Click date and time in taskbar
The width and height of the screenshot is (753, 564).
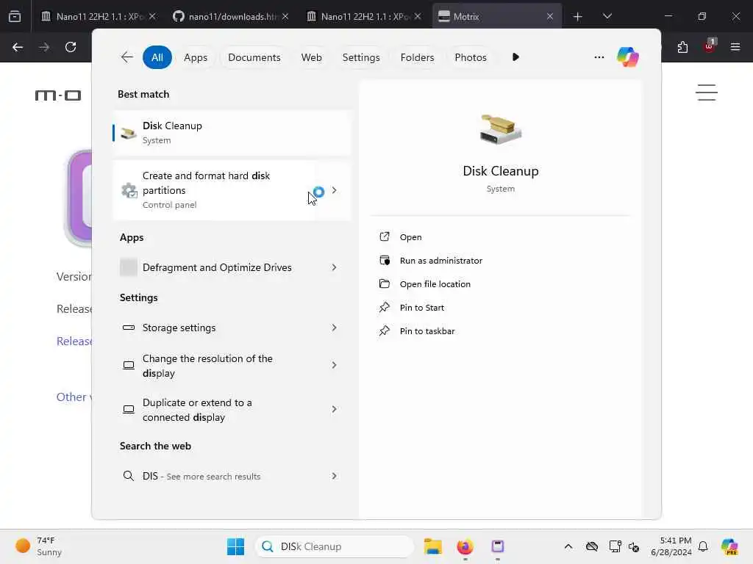coord(671,546)
